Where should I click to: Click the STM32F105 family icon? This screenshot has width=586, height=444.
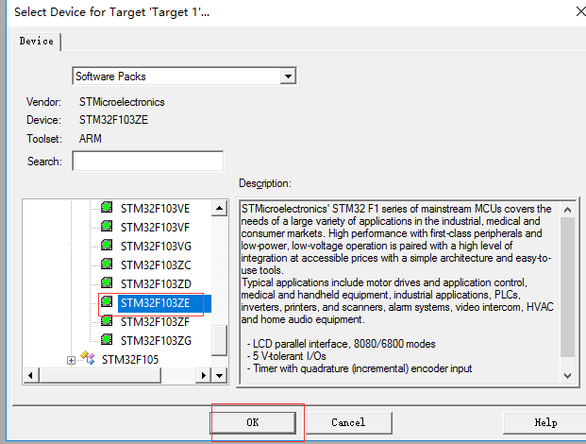point(88,358)
